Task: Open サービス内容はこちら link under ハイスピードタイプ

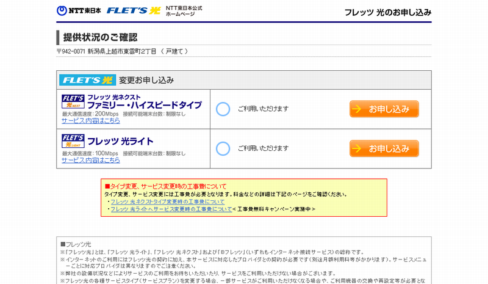Action: point(90,121)
